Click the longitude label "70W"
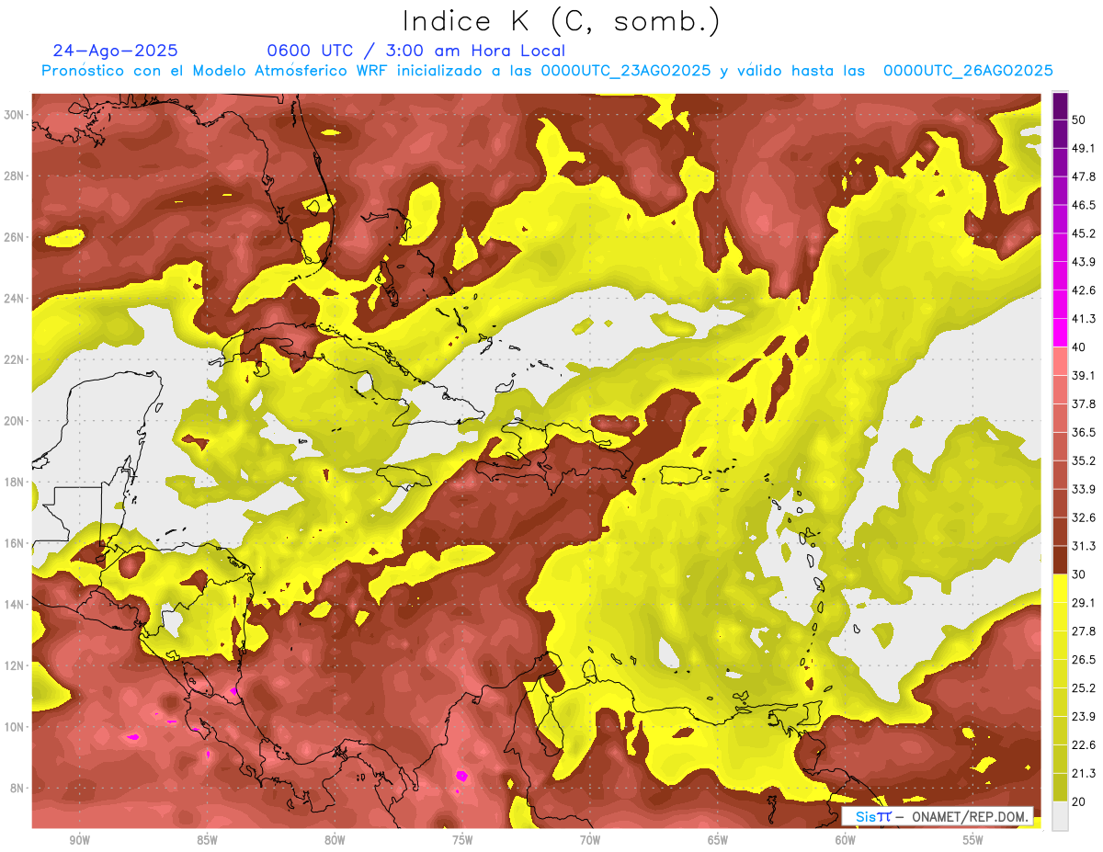Viewport: 1103px width, 852px height. [590, 841]
